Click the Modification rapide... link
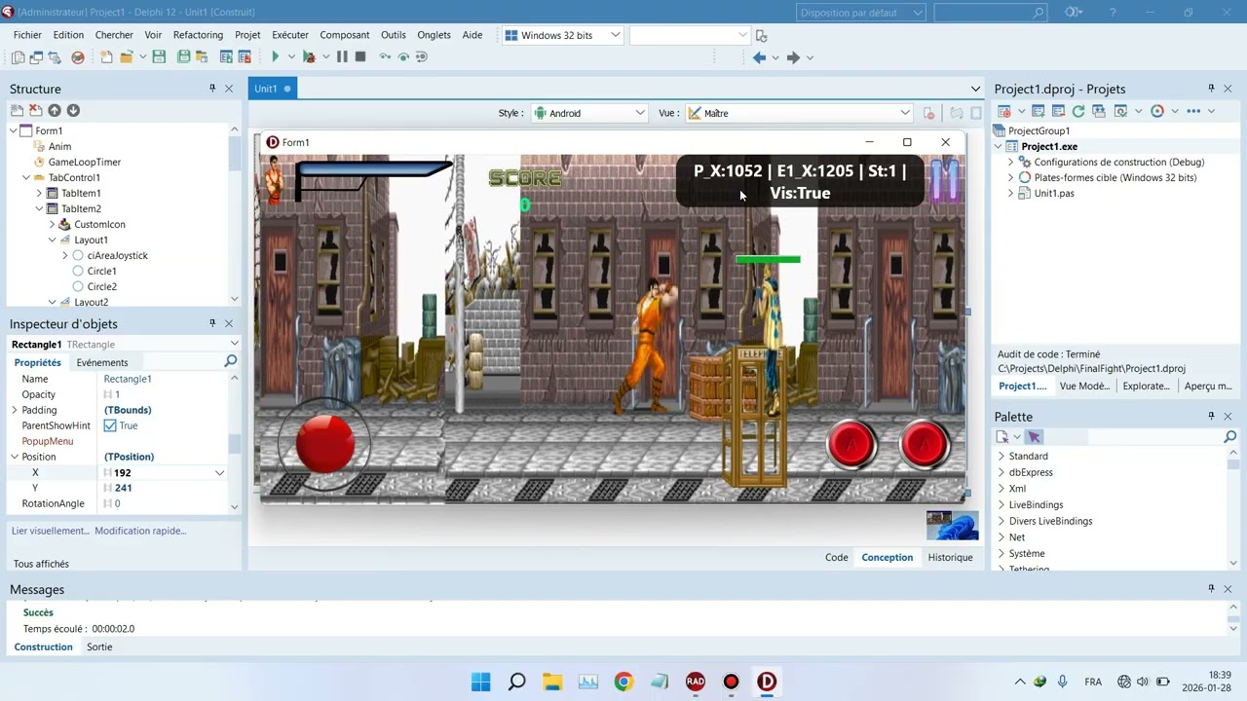Image resolution: width=1247 pixels, height=701 pixels. [x=140, y=531]
